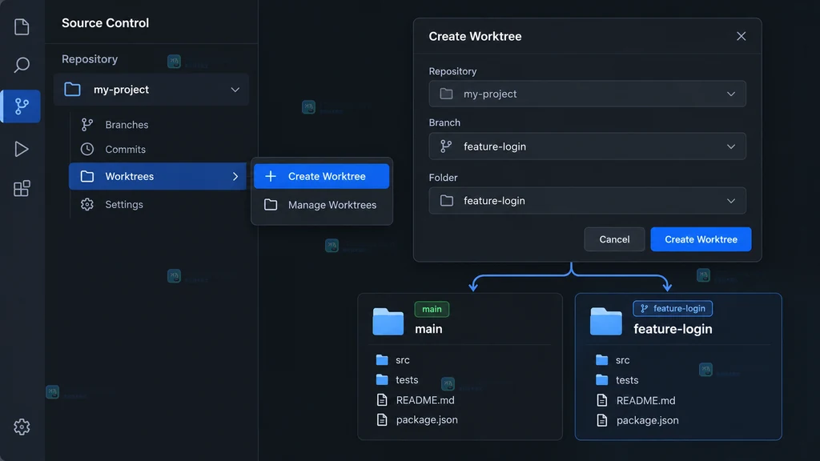Click the branch icon in dialog Branch field
Image resolution: width=820 pixels, height=461 pixels.
[x=446, y=146]
